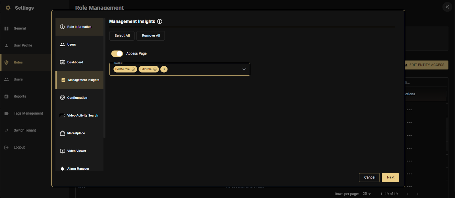Image resolution: width=455 pixels, height=198 pixels.
Task: Select the Configuration gear icon in dialog sidebar
Action: coord(63,98)
